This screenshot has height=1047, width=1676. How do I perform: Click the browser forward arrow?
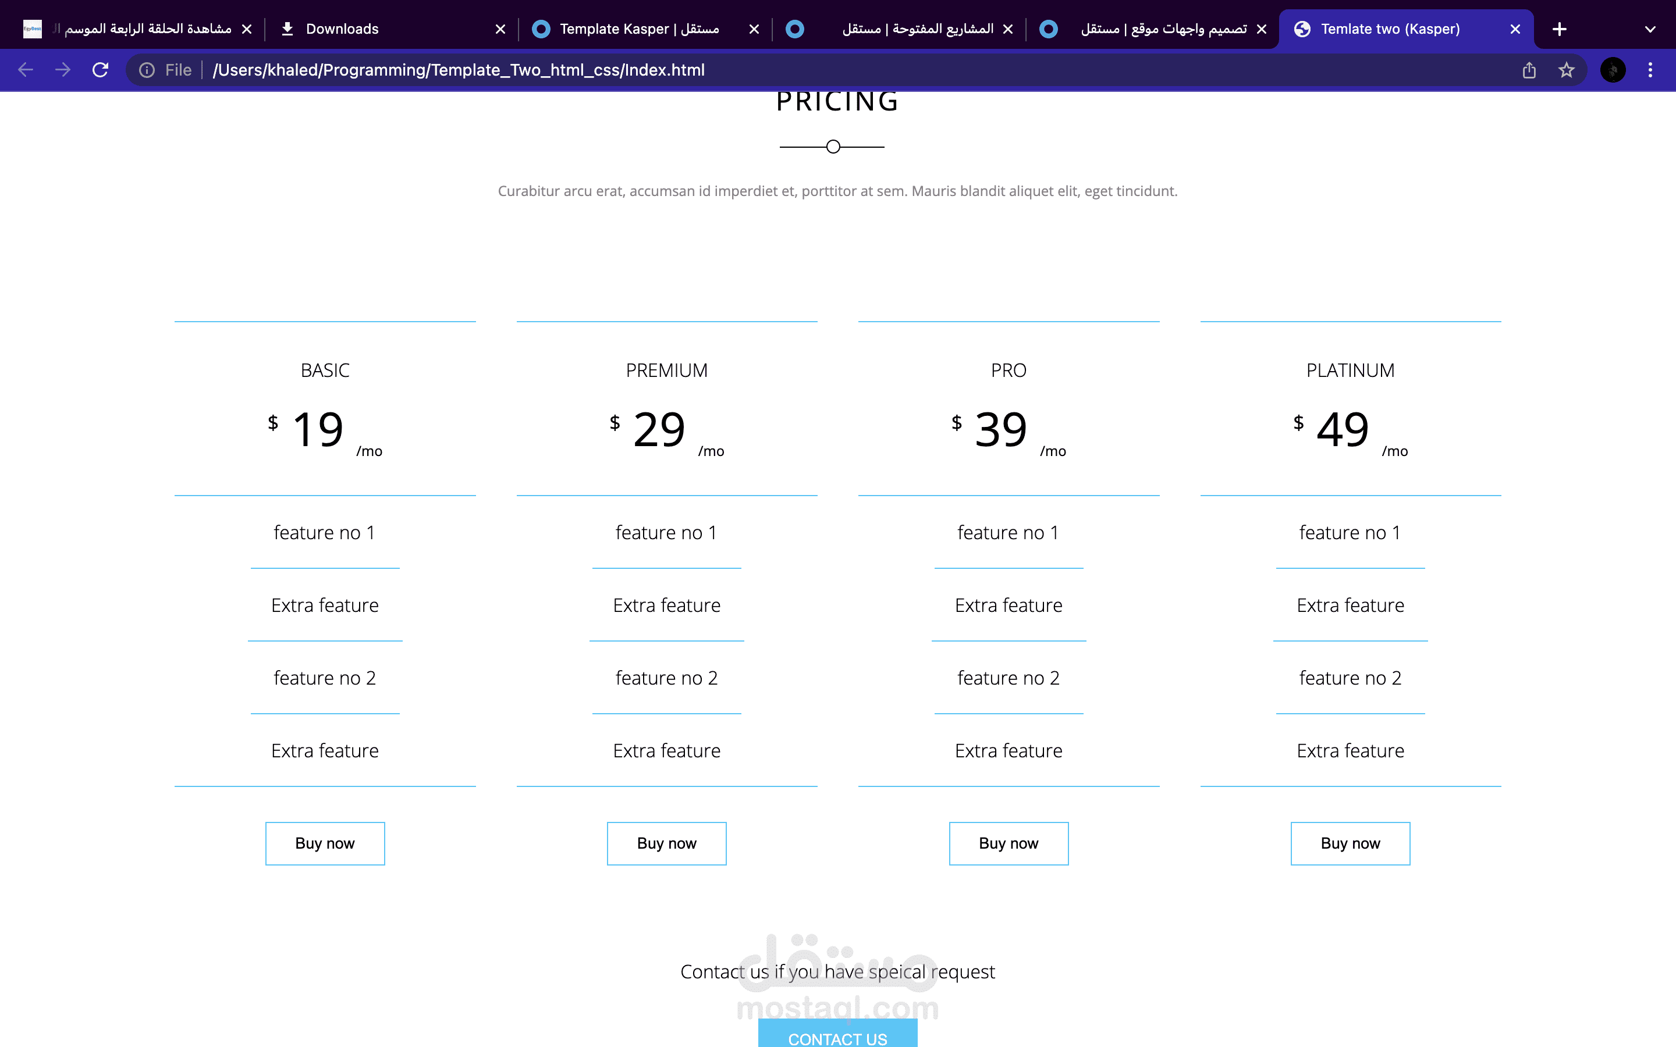[63, 70]
